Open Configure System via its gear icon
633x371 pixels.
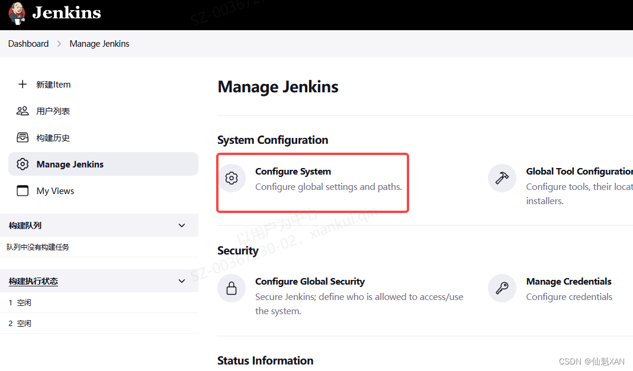(x=232, y=178)
